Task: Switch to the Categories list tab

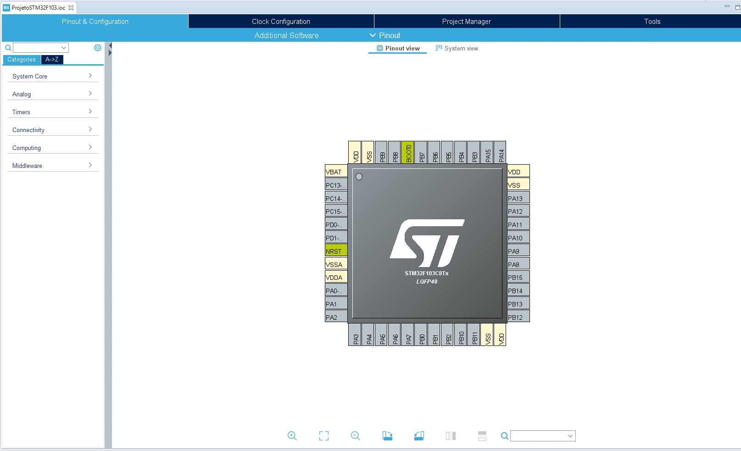Action: point(22,60)
